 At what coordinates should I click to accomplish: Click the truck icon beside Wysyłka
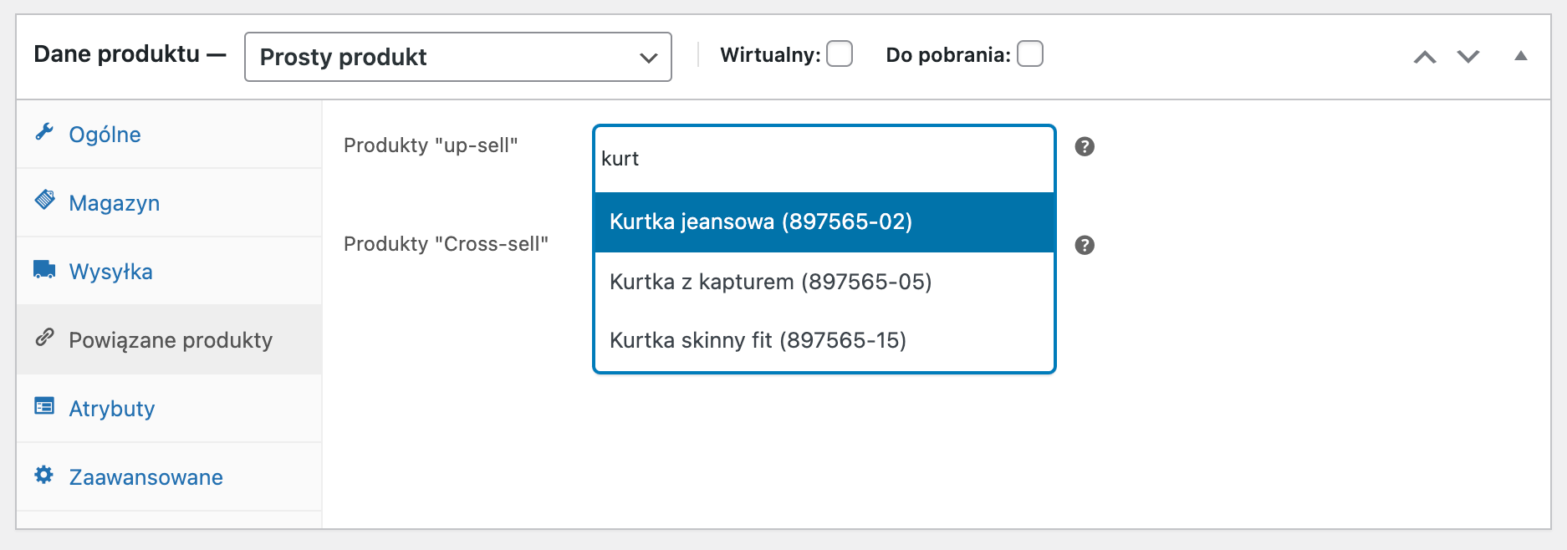coord(44,269)
